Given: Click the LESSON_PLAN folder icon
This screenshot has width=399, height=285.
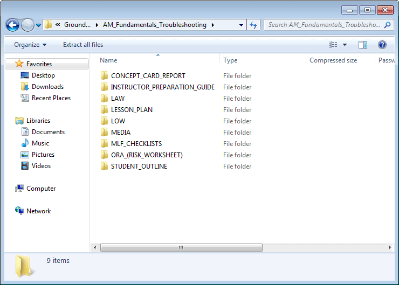Looking at the screenshot, I should (104, 109).
